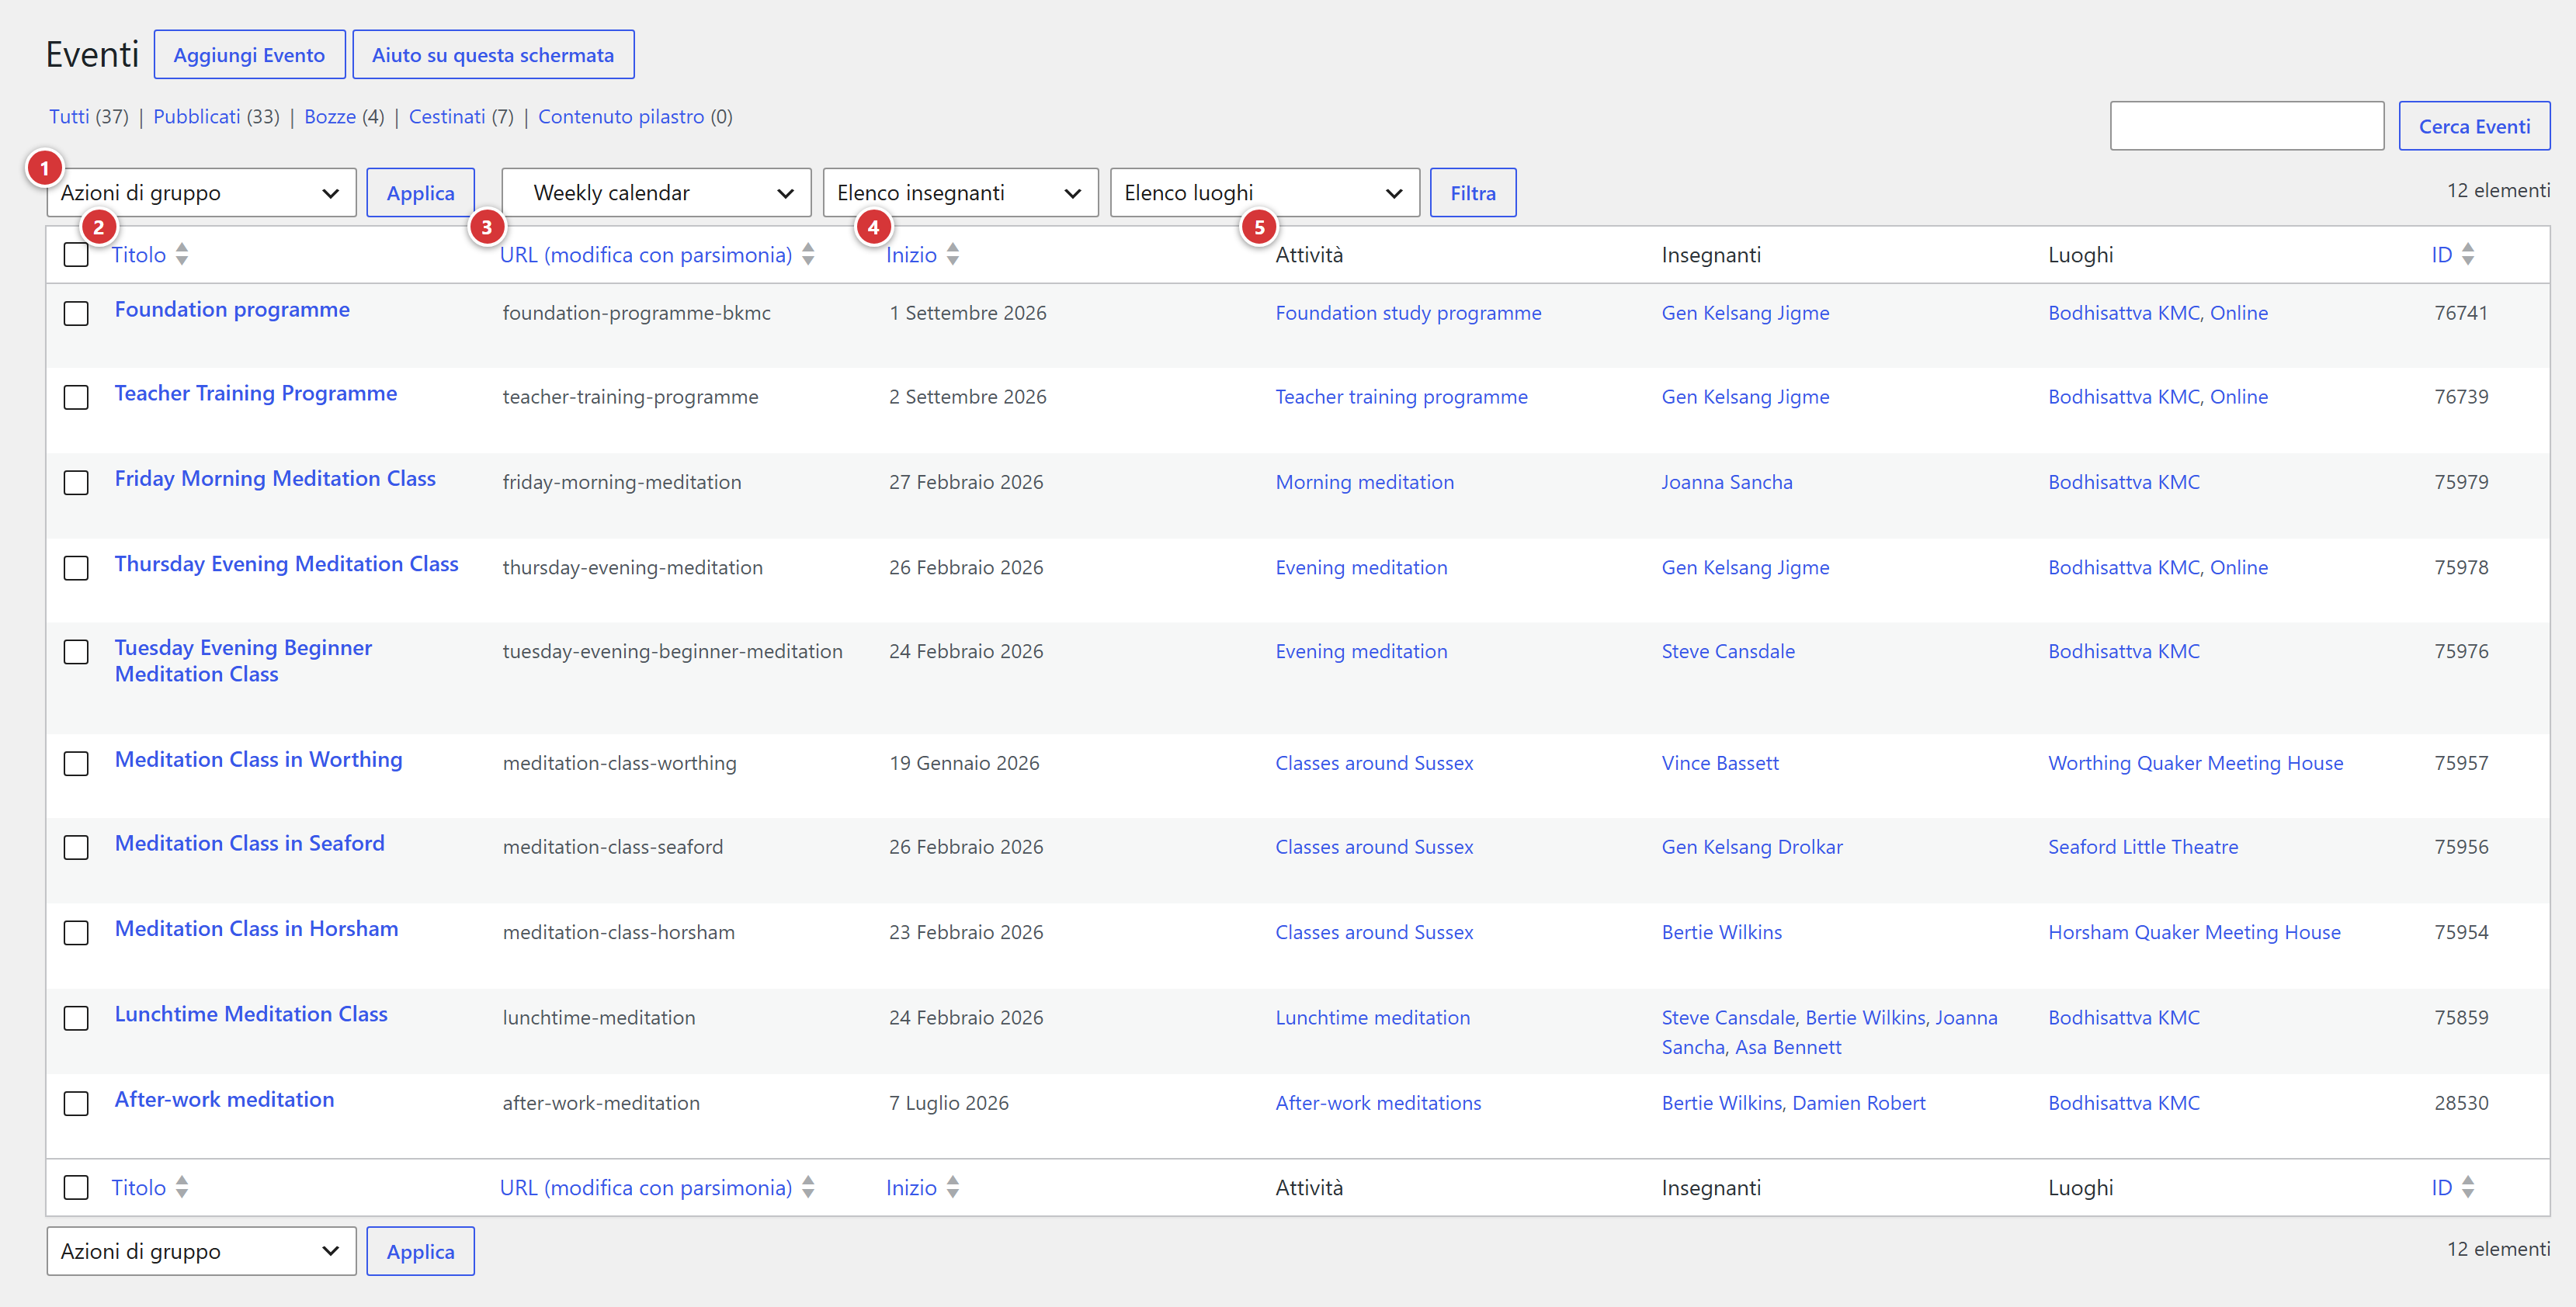
Task: Tick the Meditation Class in Worthing checkbox
Action: [x=76, y=764]
